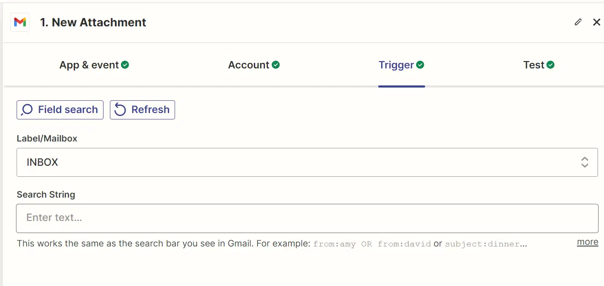604x286 pixels.
Task: Click the Field search button label
Action: pos(68,110)
